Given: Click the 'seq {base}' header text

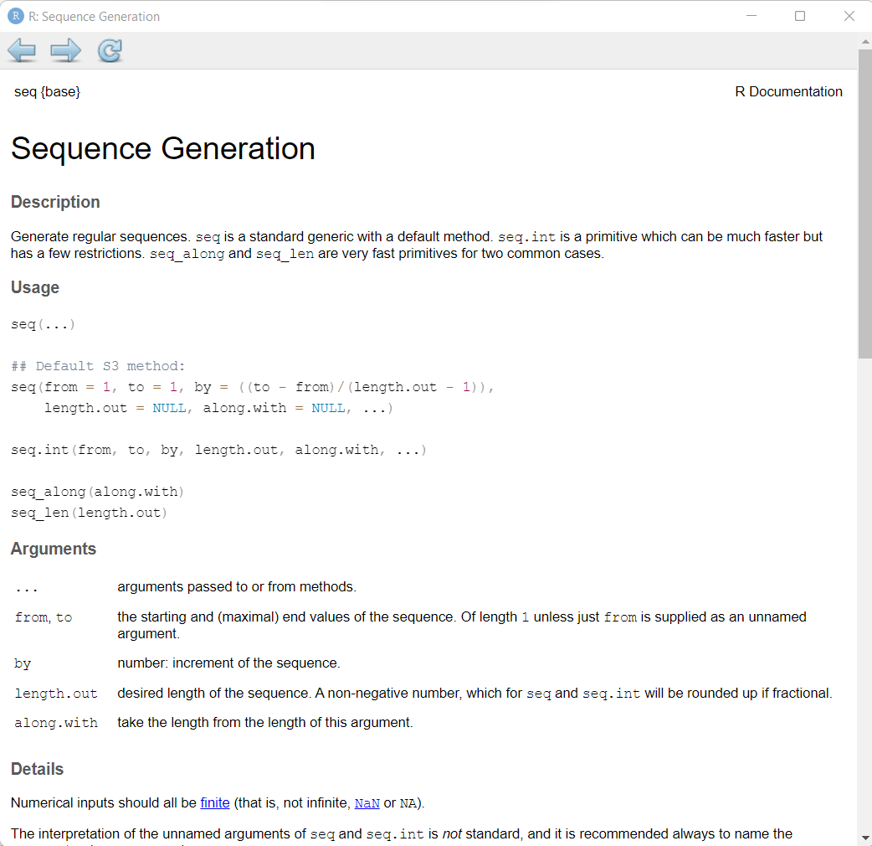Looking at the screenshot, I should [x=48, y=91].
